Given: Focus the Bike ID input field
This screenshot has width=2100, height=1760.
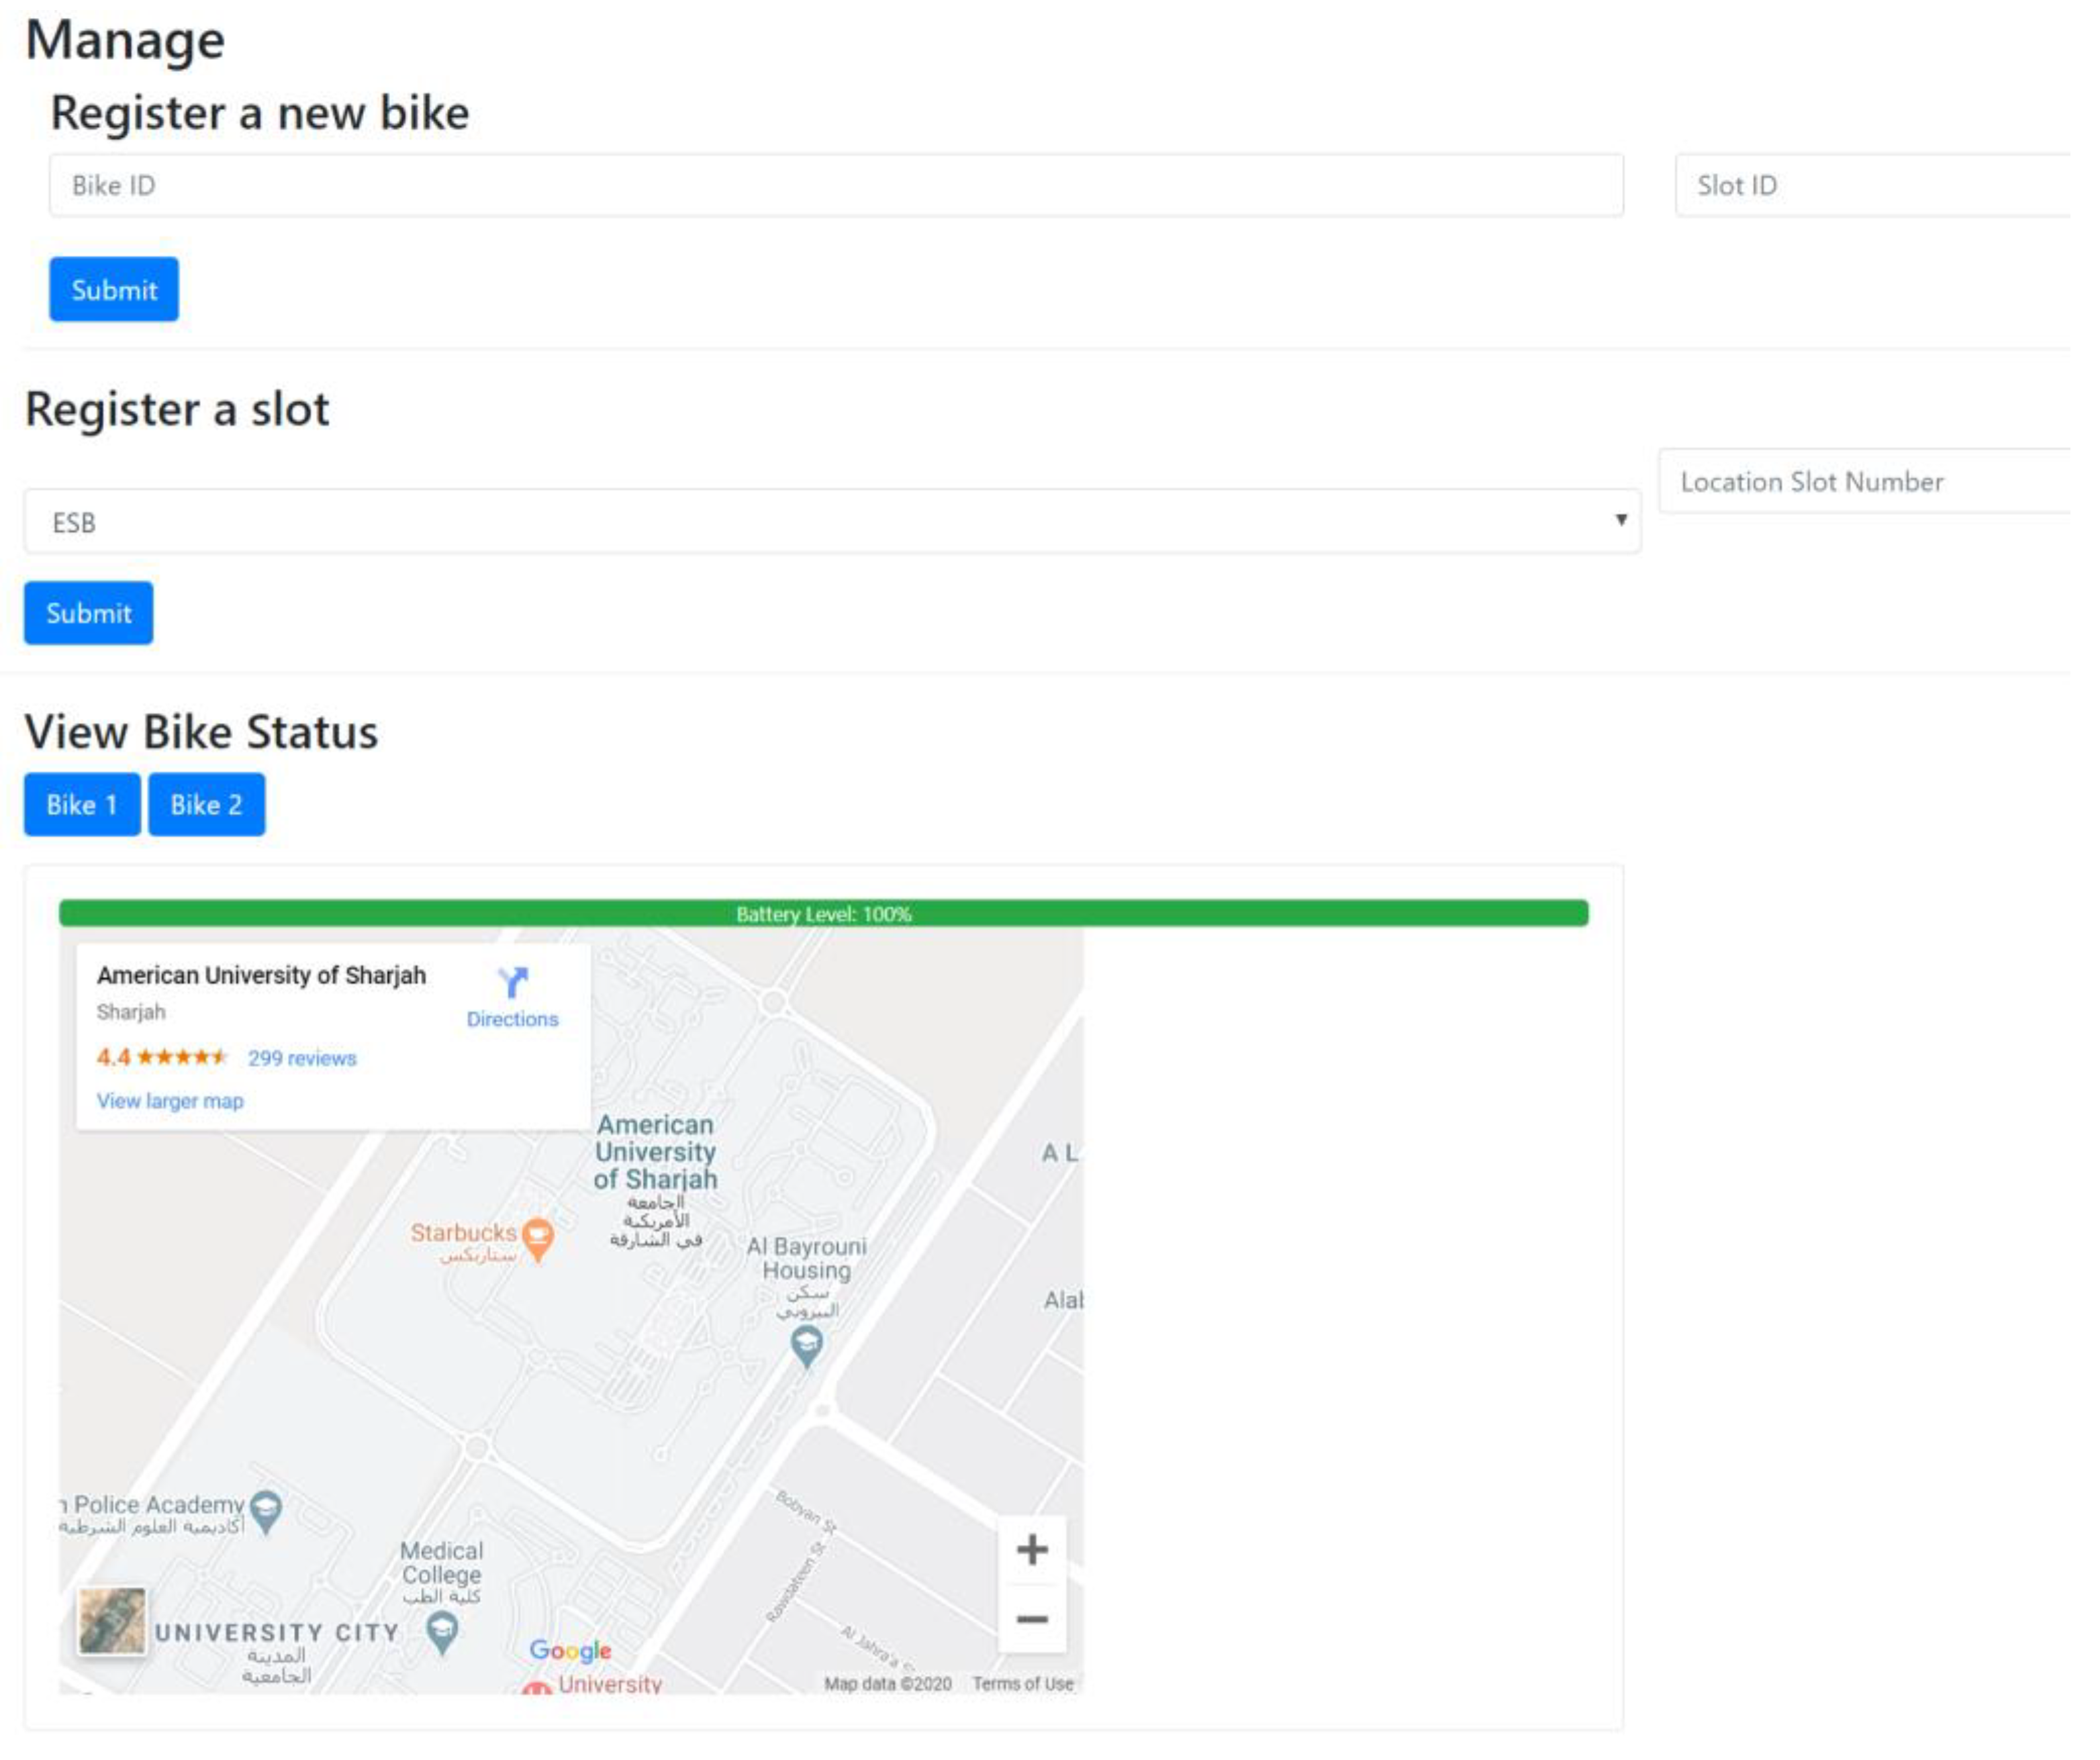Looking at the screenshot, I should click(836, 185).
